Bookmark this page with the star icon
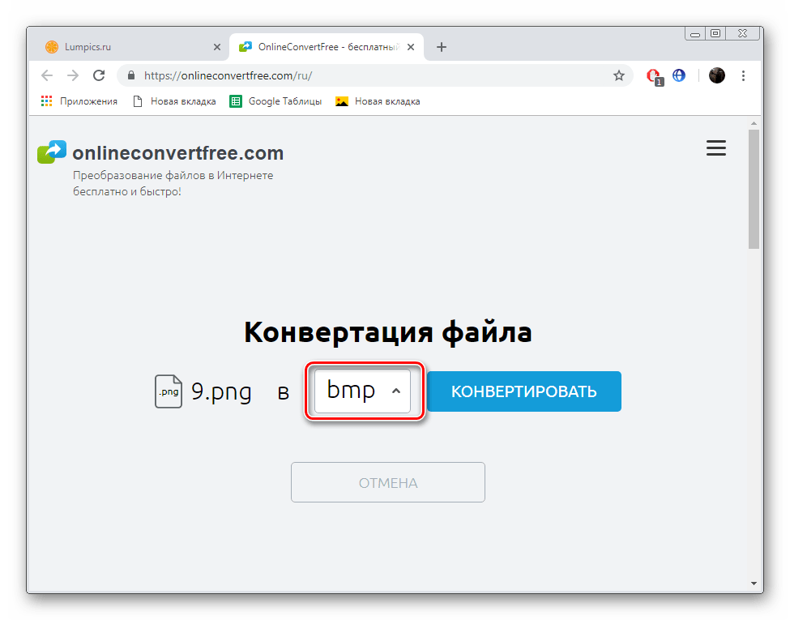Image resolution: width=790 pixels, height=620 pixels. pos(619,75)
